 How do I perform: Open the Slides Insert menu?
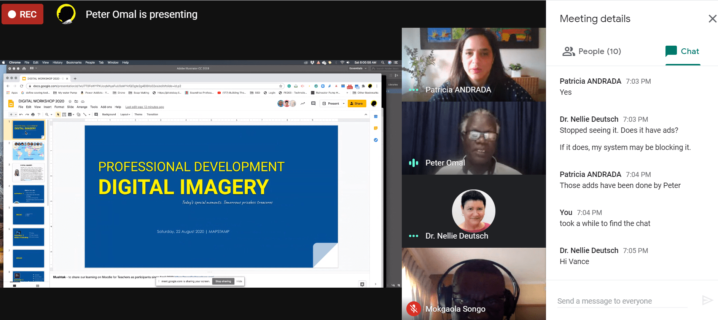click(48, 107)
